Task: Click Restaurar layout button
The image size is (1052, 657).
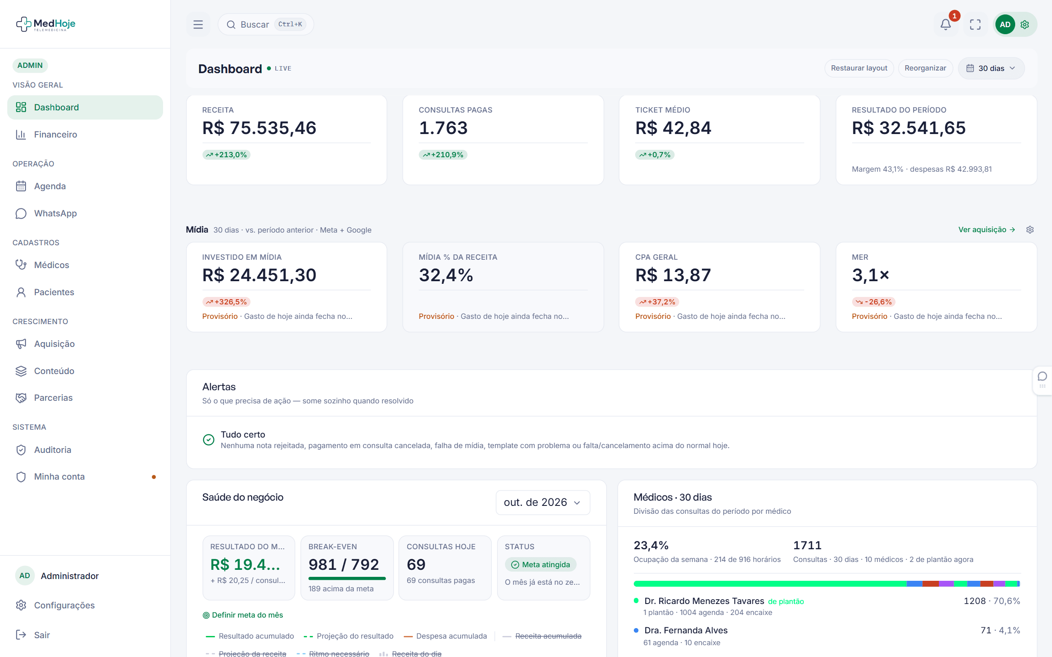Action: pos(859,68)
